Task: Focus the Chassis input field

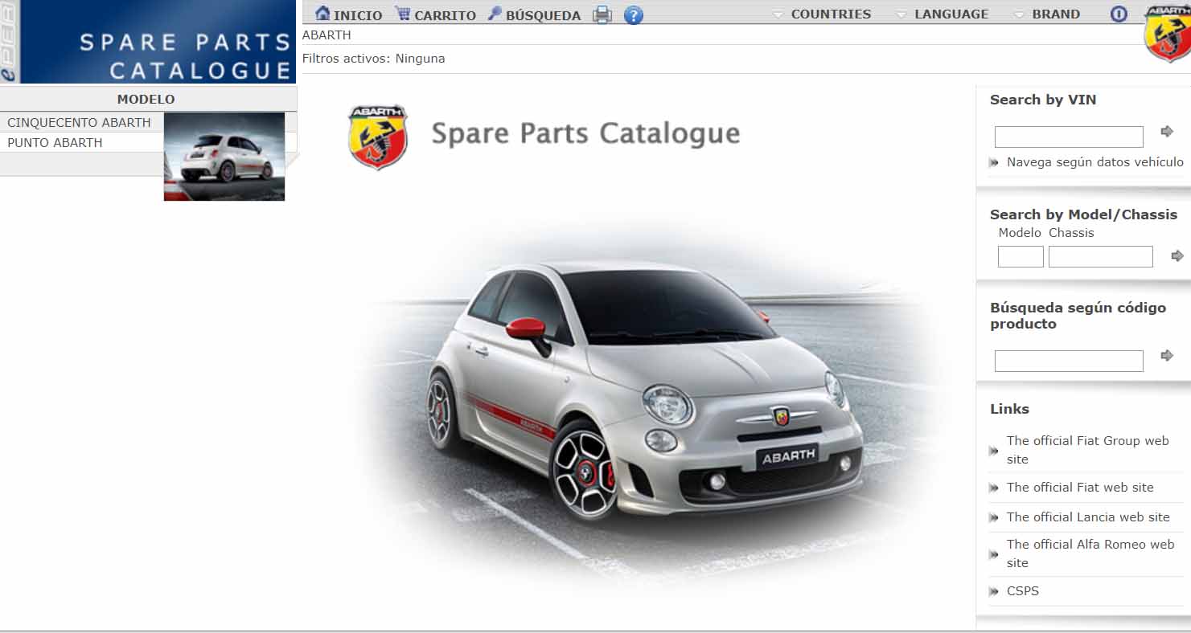Action: 1101,257
